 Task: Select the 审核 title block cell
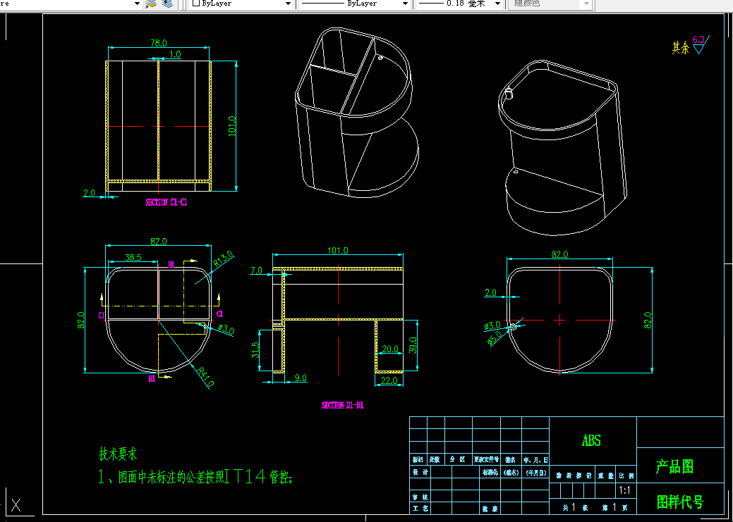pos(420,497)
